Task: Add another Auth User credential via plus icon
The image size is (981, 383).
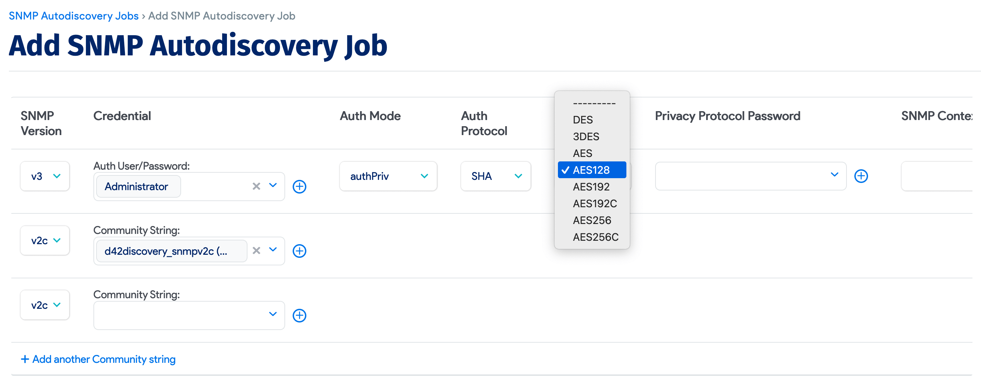Action: [300, 186]
